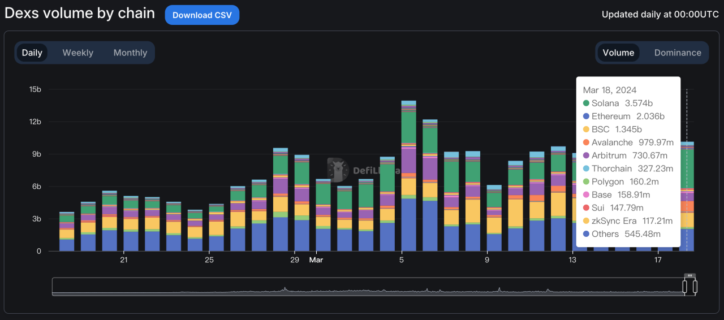Click the '9b' y-axis label

click(37, 154)
